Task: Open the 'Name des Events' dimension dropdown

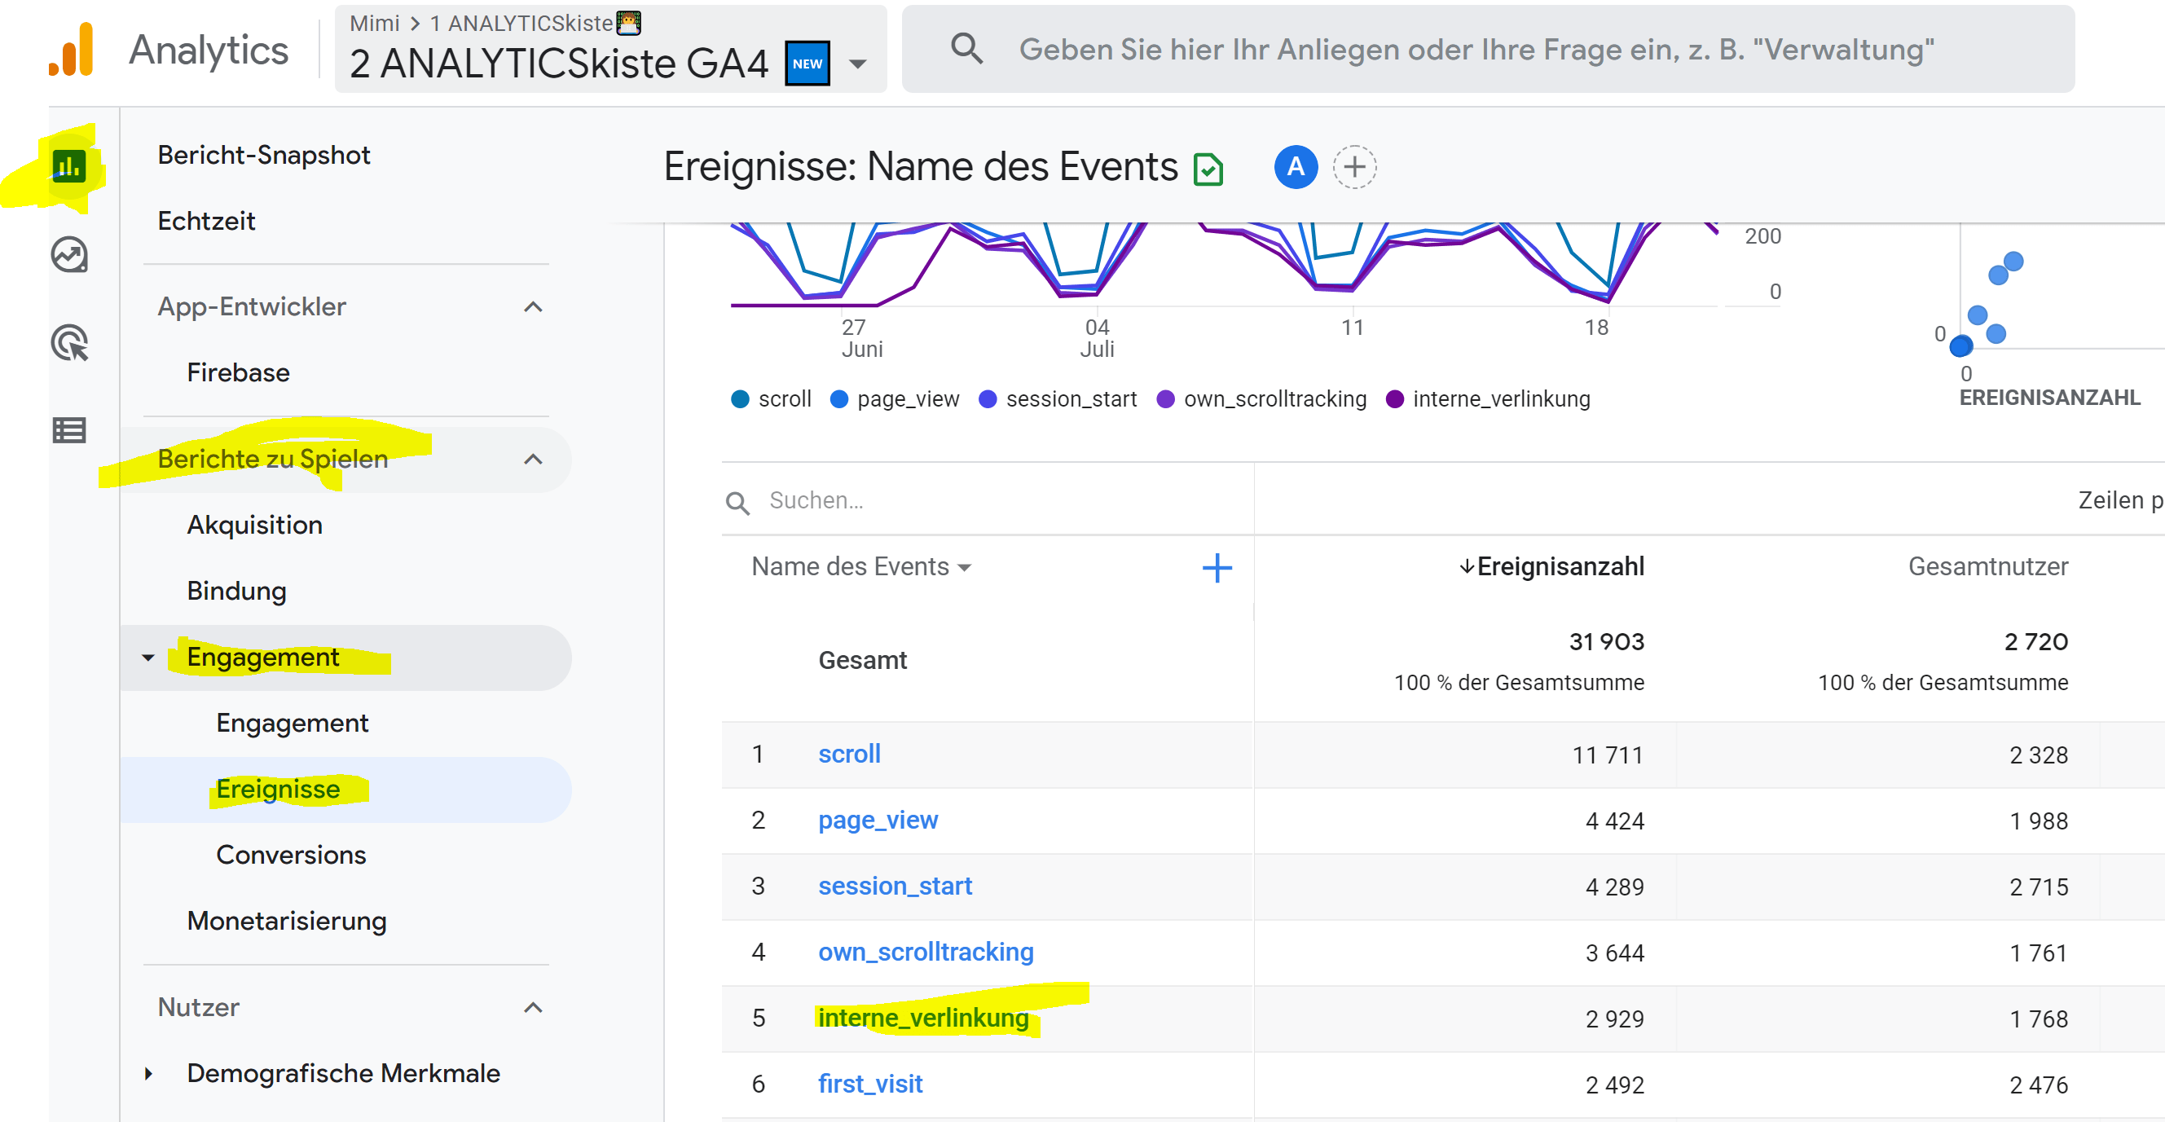Action: pyautogui.click(x=861, y=566)
